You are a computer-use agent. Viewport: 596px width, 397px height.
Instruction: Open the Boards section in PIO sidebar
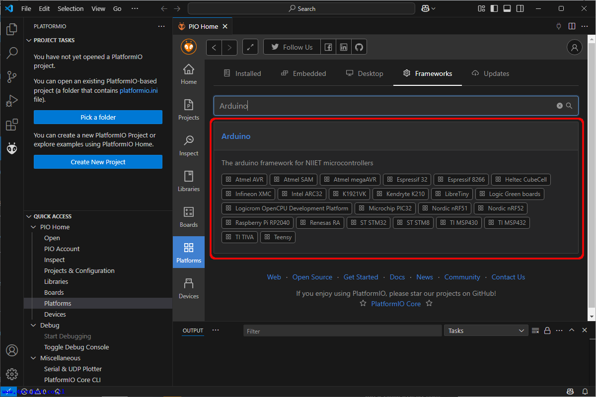point(189,217)
